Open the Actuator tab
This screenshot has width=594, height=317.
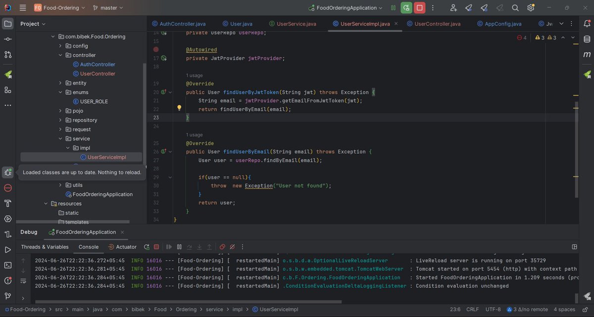[x=122, y=247]
